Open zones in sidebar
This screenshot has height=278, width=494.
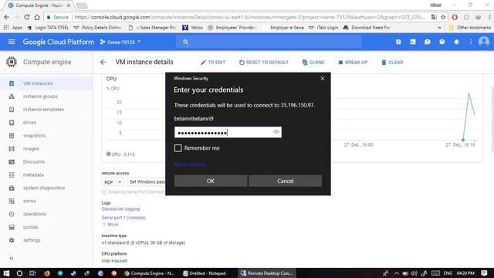click(x=46, y=201)
